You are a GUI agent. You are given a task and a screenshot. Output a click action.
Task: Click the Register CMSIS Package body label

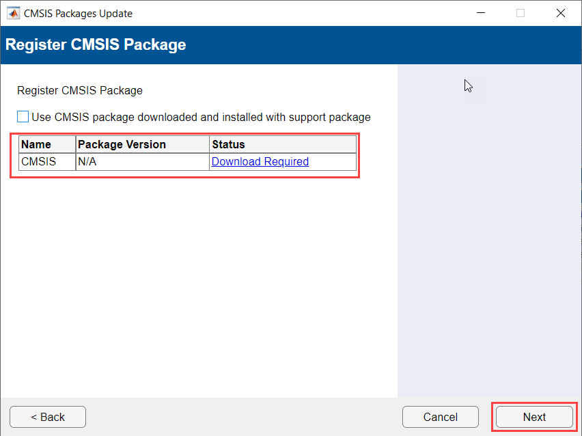[79, 90]
